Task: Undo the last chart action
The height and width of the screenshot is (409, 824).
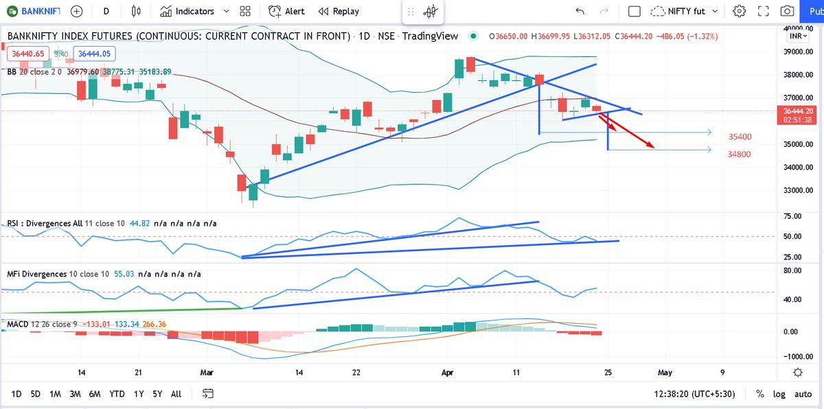Action: coord(579,11)
